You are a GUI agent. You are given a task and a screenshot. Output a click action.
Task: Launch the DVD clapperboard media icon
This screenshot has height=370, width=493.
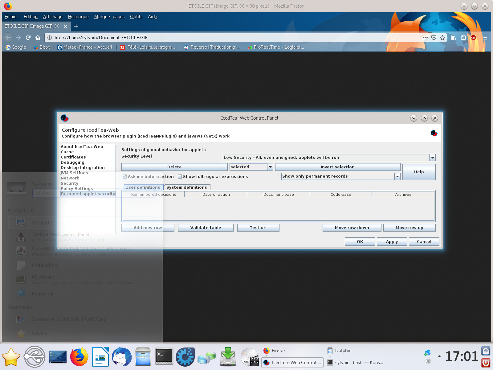(250, 357)
